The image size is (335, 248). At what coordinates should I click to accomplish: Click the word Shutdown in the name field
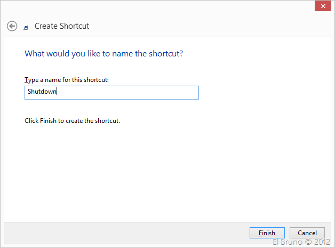tap(42, 92)
